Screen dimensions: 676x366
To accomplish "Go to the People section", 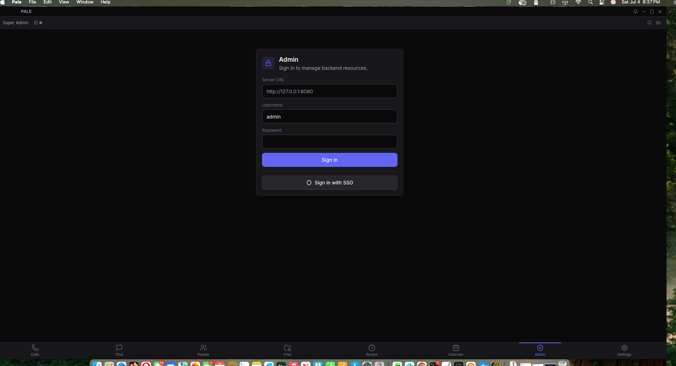I will coord(203,350).
